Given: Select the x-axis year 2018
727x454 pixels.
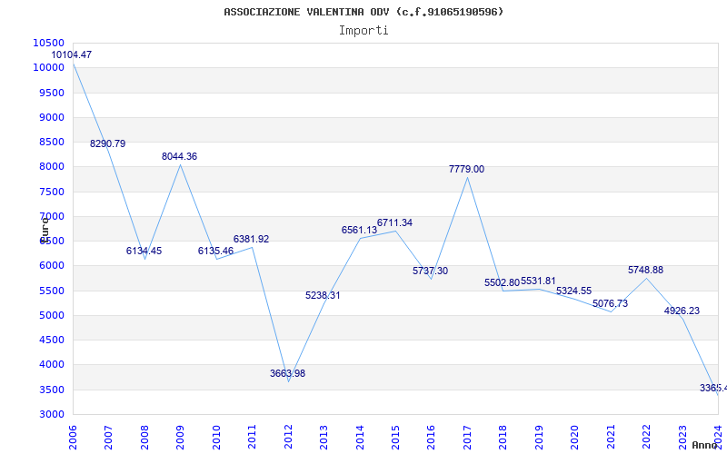Looking at the screenshot, I should click(x=503, y=437).
